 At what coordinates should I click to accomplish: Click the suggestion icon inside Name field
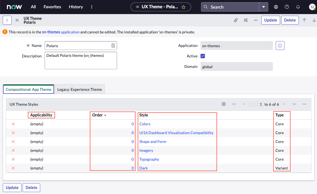[x=113, y=46]
